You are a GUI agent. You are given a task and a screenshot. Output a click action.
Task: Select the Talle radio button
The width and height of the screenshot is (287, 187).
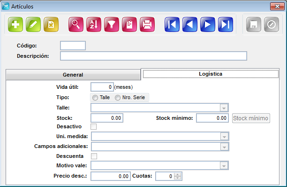[x=95, y=98]
